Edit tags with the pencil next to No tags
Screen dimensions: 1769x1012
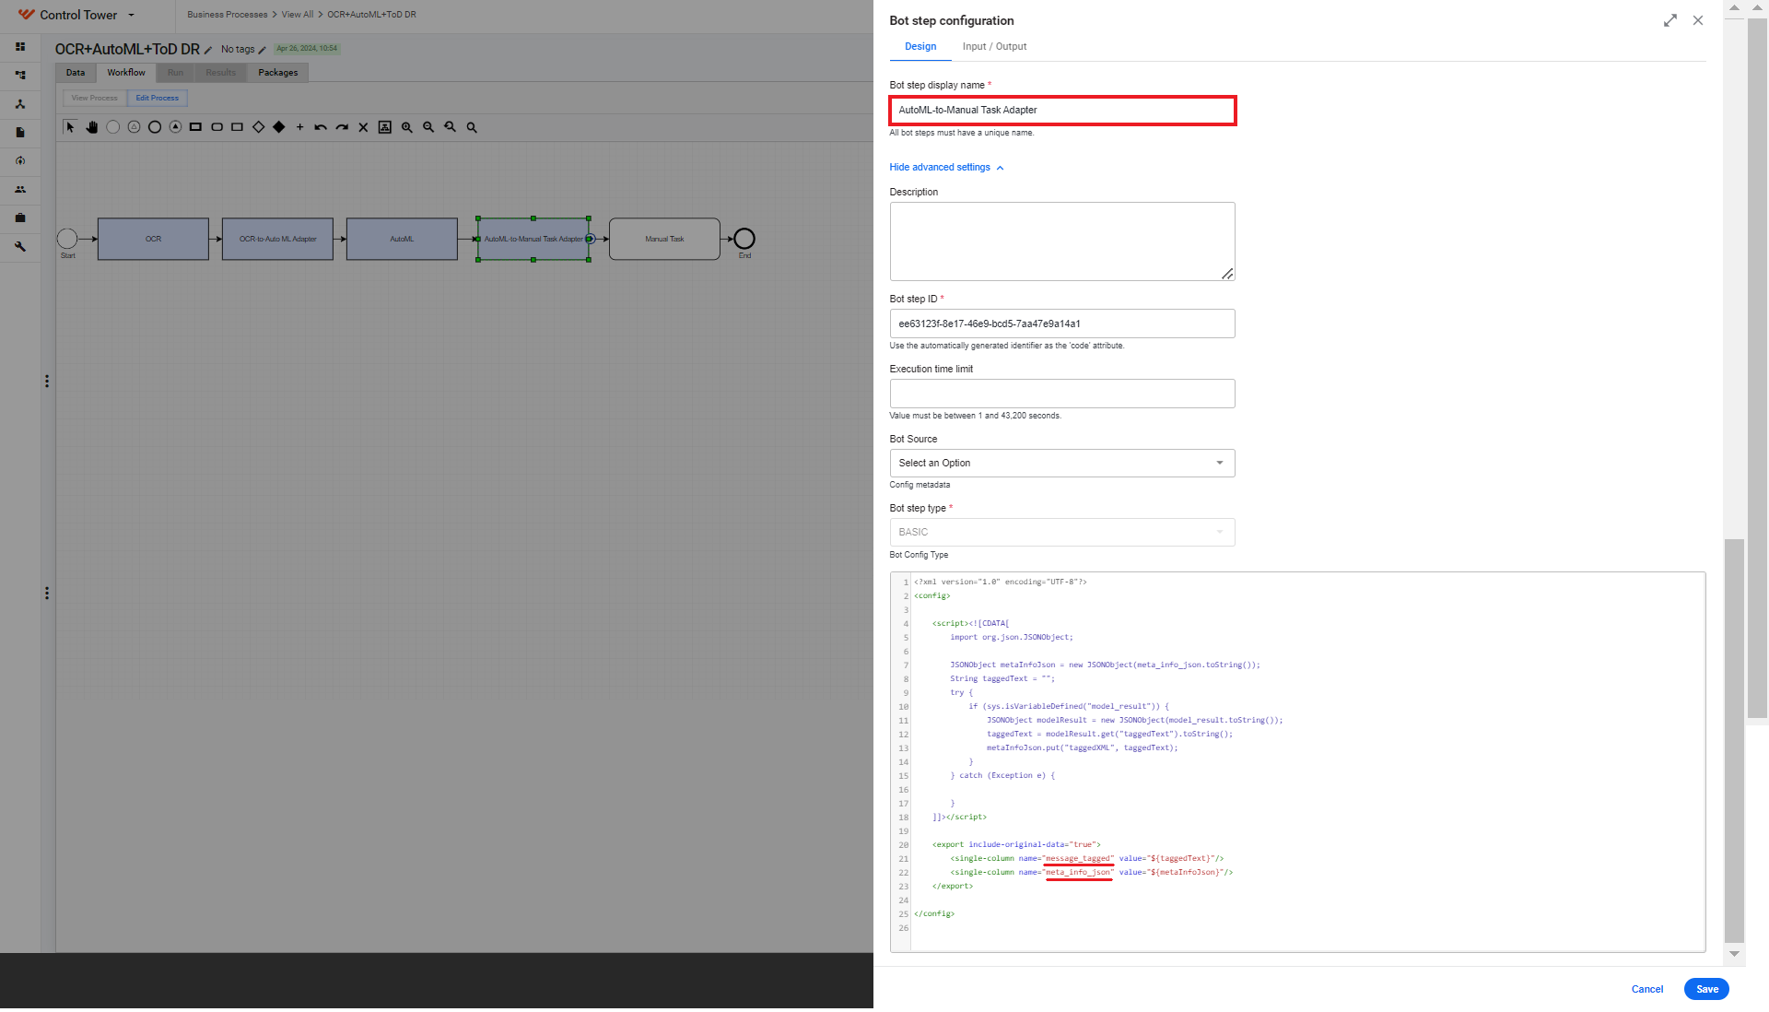[x=263, y=50]
